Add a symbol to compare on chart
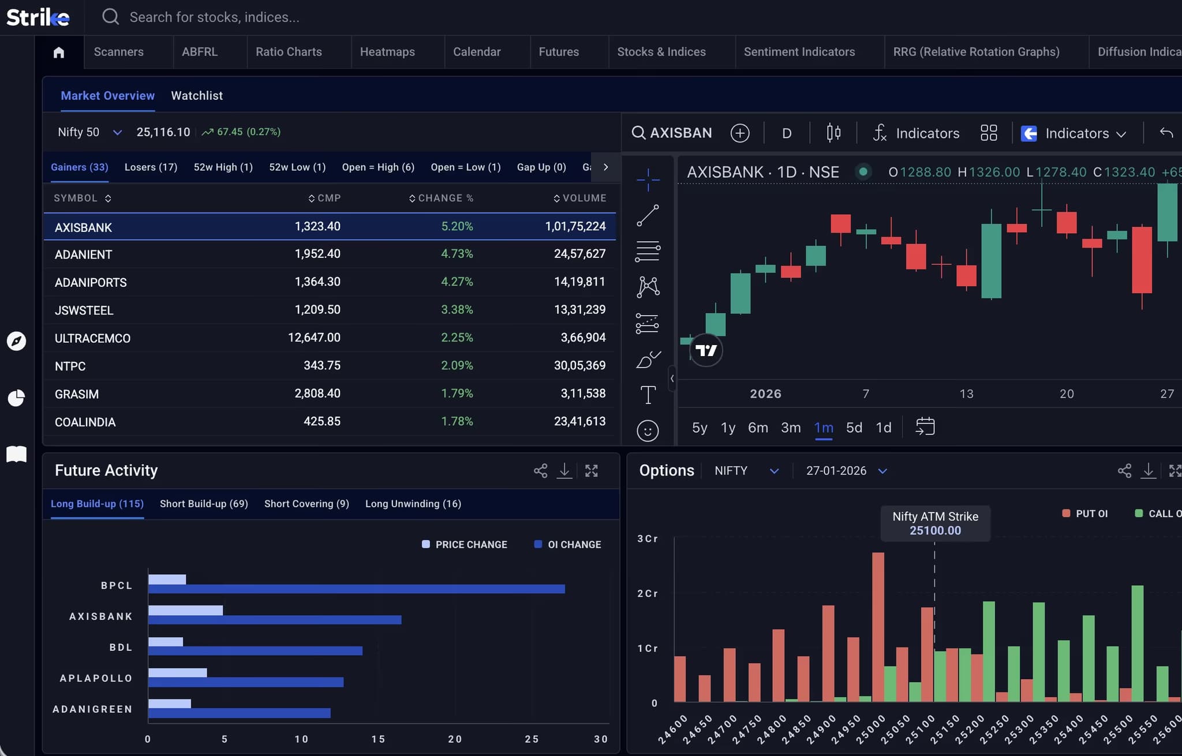 pos(740,133)
